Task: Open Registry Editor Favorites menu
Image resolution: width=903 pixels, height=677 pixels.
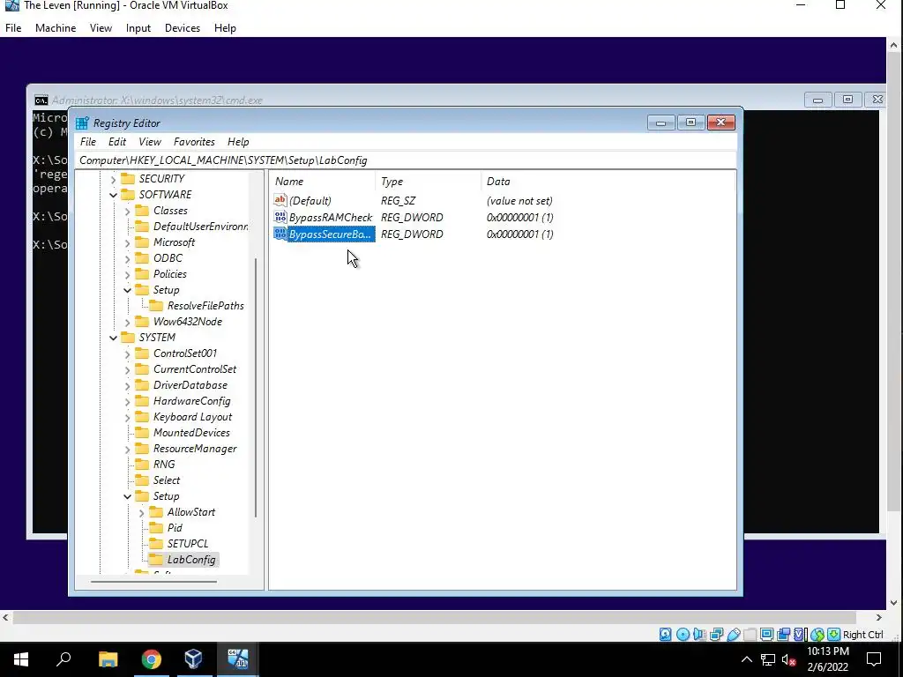Action: [194, 142]
